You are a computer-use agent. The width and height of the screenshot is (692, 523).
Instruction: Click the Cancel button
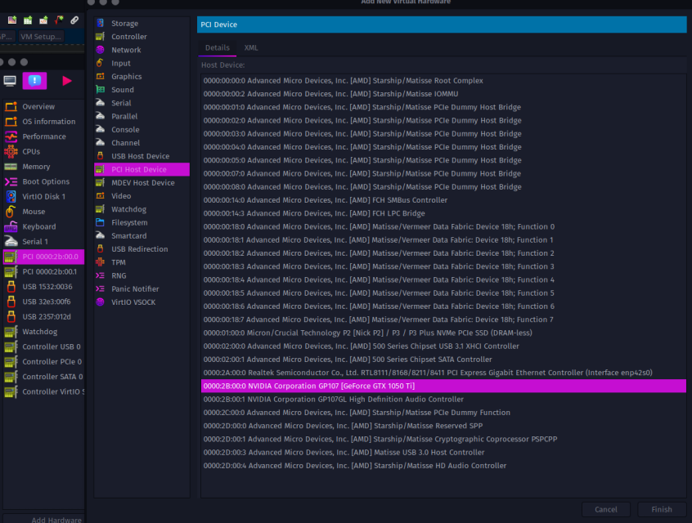605,509
